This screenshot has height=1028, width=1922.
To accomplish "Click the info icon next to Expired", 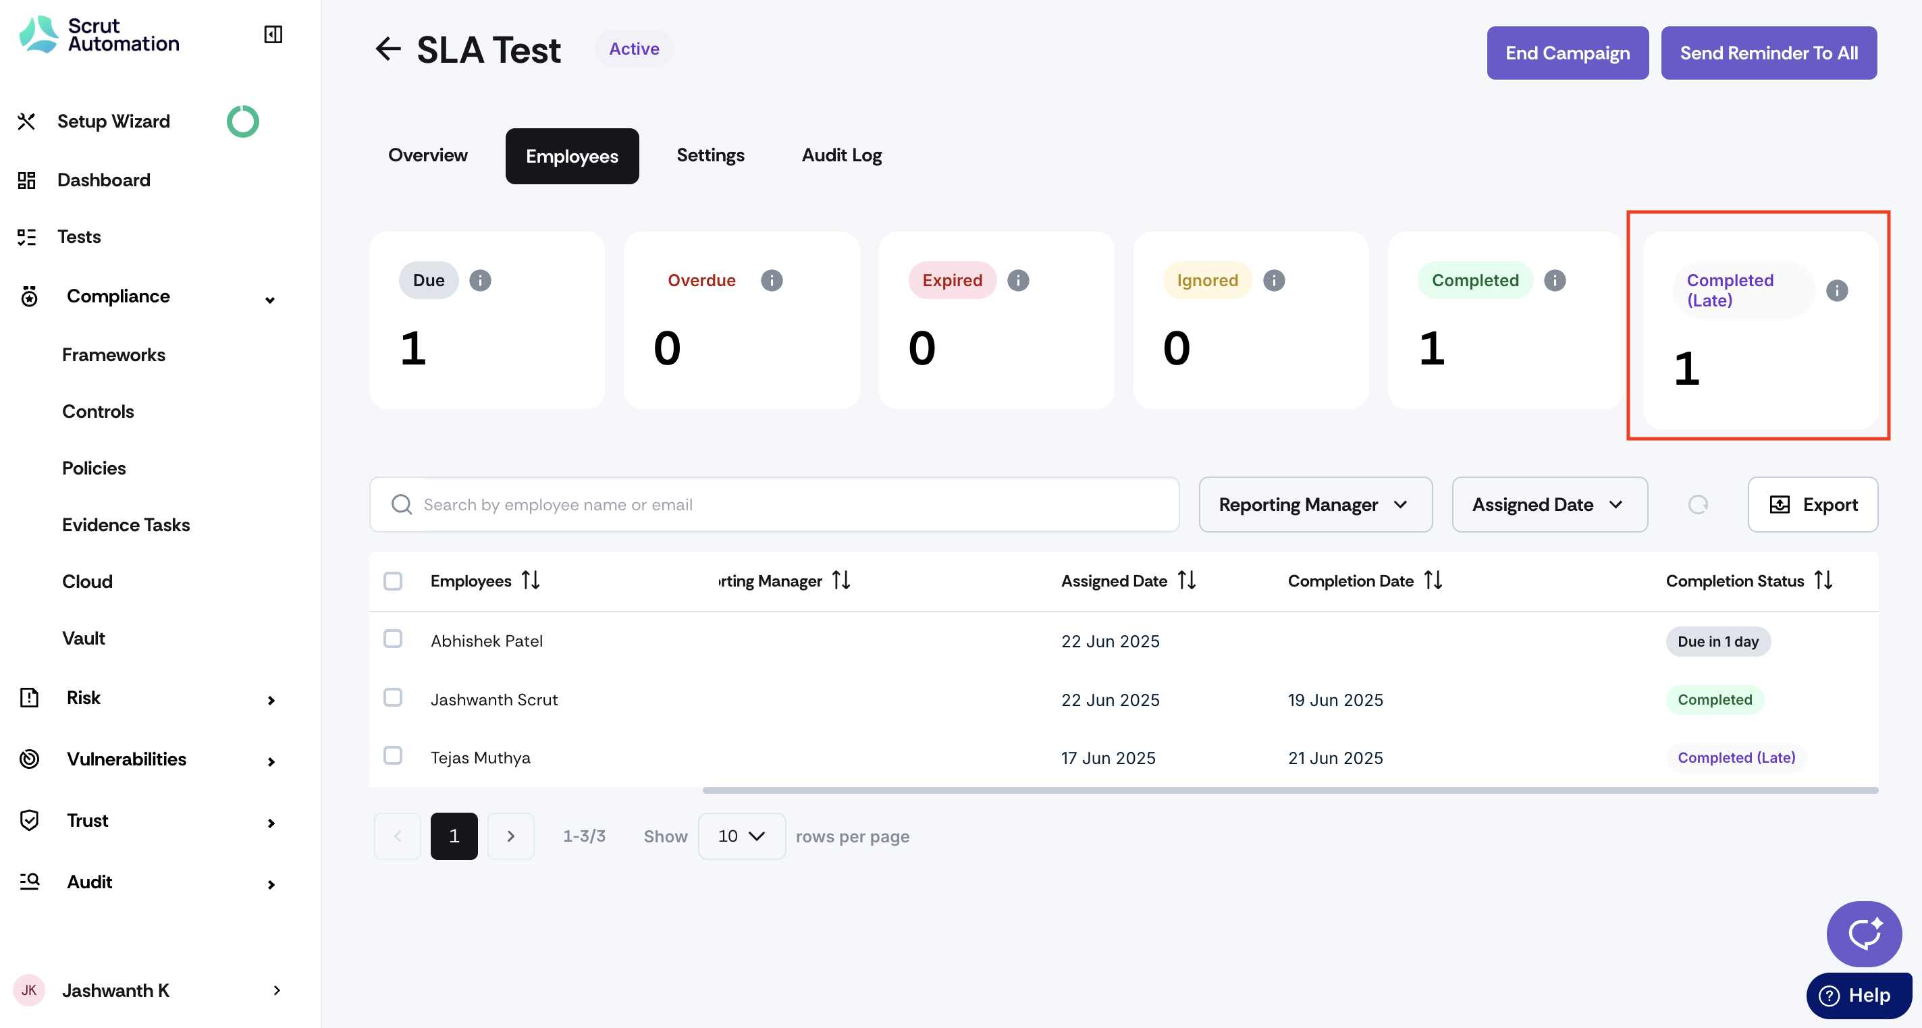I will pos(1017,281).
